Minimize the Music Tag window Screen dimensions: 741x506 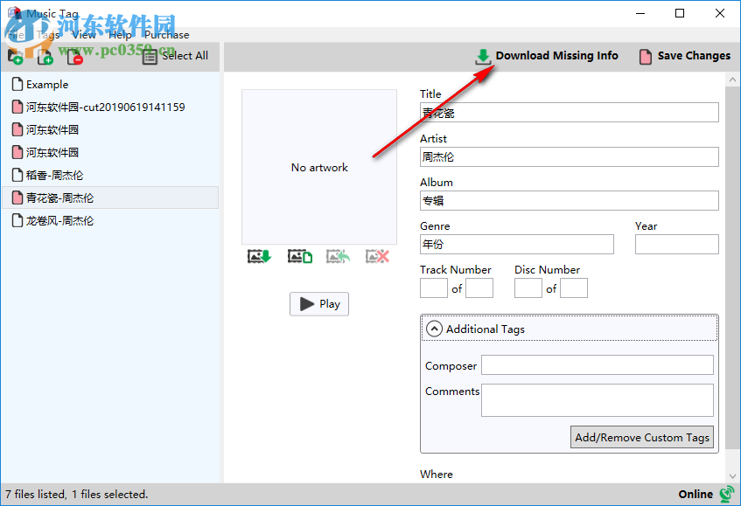(x=640, y=13)
